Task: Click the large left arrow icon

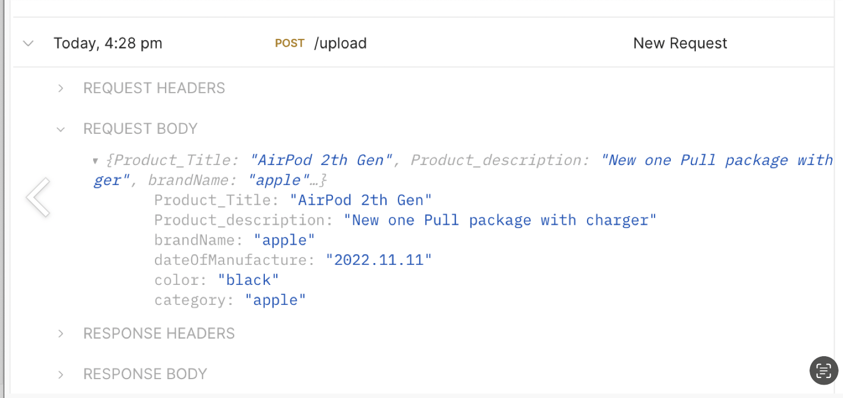Action: pyautogui.click(x=38, y=197)
